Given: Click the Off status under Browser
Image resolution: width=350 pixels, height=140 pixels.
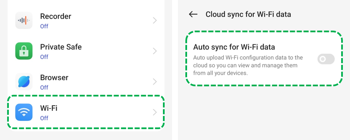Looking at the screenshot, I should click(x=44, y=87).
